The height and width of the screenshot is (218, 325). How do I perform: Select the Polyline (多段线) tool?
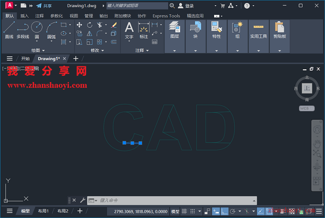point(23,30)
